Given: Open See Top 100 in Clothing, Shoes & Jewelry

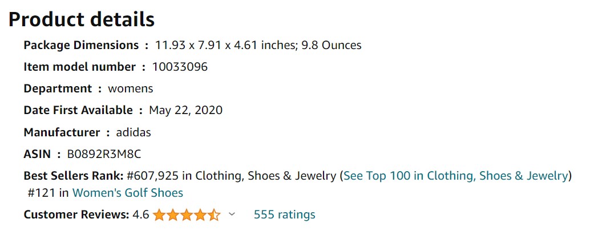Looking at the screenshot, I should tap(456, 176).
